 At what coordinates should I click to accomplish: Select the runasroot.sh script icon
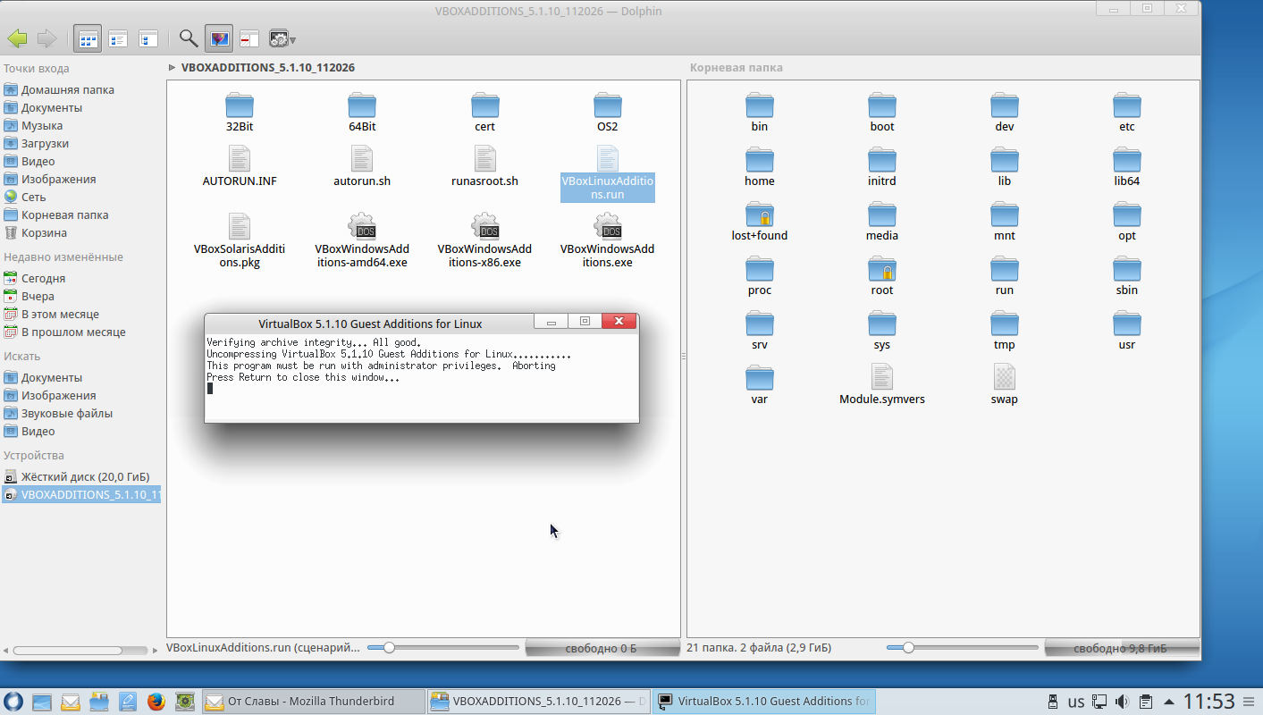coord(485,159)
